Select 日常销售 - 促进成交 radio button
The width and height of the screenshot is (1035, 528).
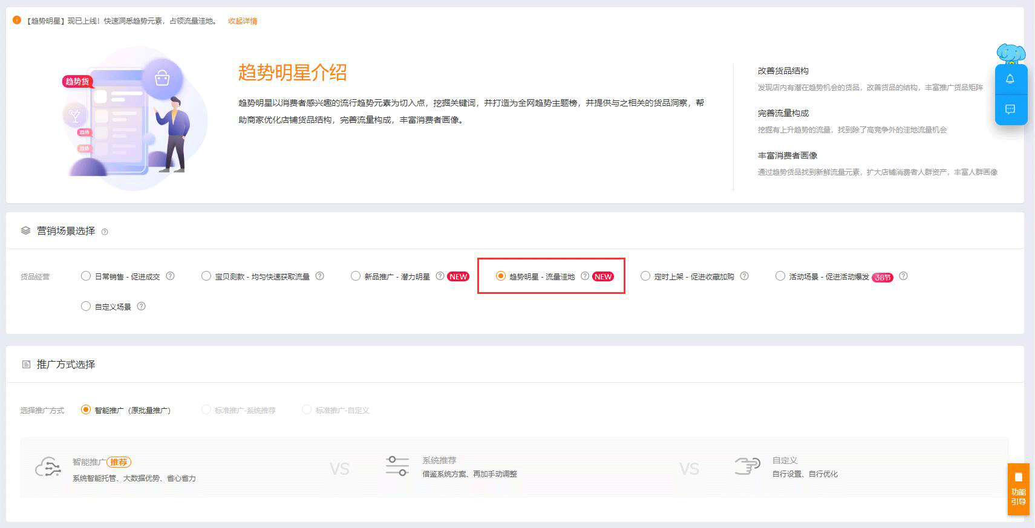(x=86, y=276)
